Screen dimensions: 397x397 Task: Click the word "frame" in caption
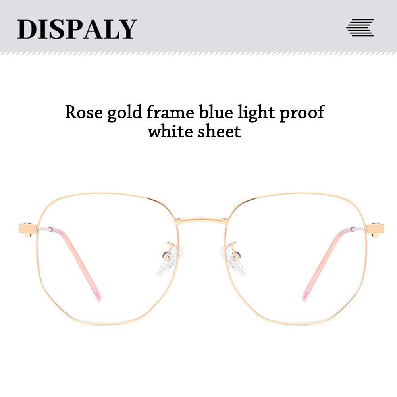(170, 112)
